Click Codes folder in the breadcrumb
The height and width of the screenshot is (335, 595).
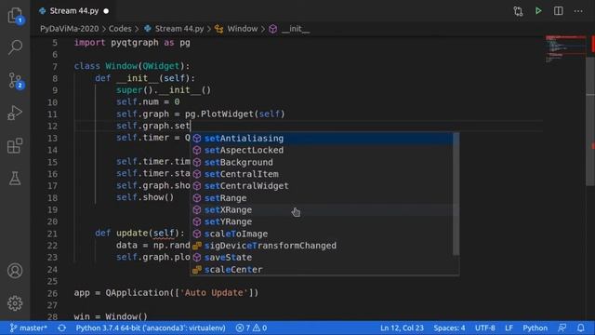point(120,29)
